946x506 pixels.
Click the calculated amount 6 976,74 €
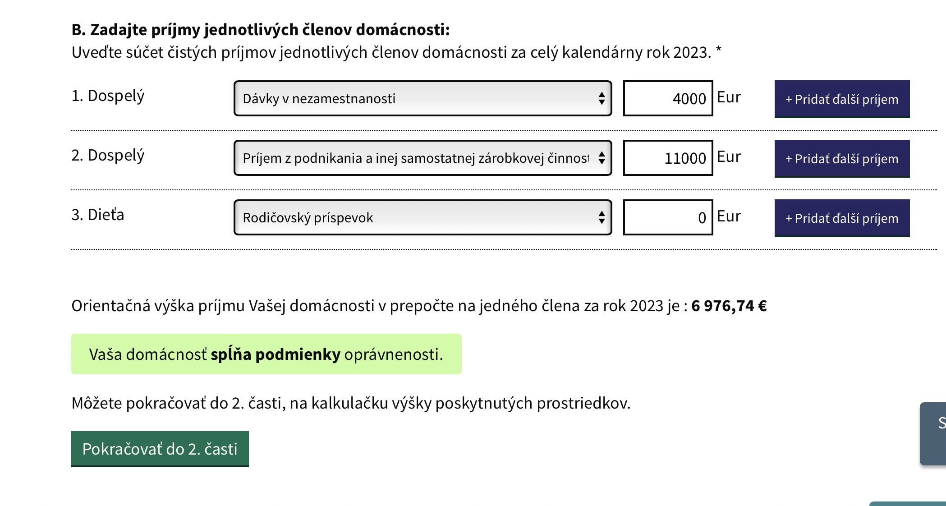[x=729, y=306]
